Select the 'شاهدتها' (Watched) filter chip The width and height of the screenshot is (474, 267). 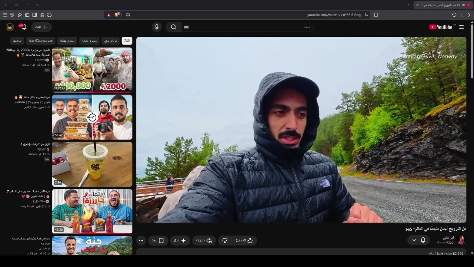17,40
